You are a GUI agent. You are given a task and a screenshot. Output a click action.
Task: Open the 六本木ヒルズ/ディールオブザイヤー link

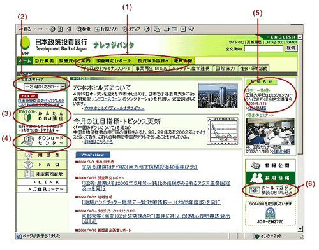tap(114, 108)
